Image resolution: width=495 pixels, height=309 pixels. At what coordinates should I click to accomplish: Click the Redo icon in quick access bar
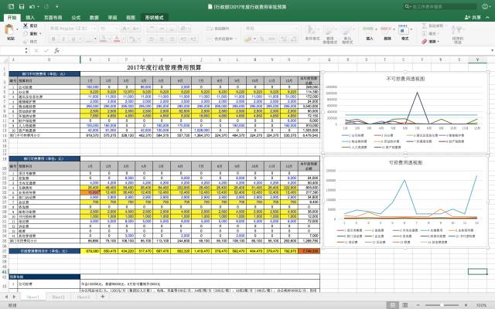[46, 6]
